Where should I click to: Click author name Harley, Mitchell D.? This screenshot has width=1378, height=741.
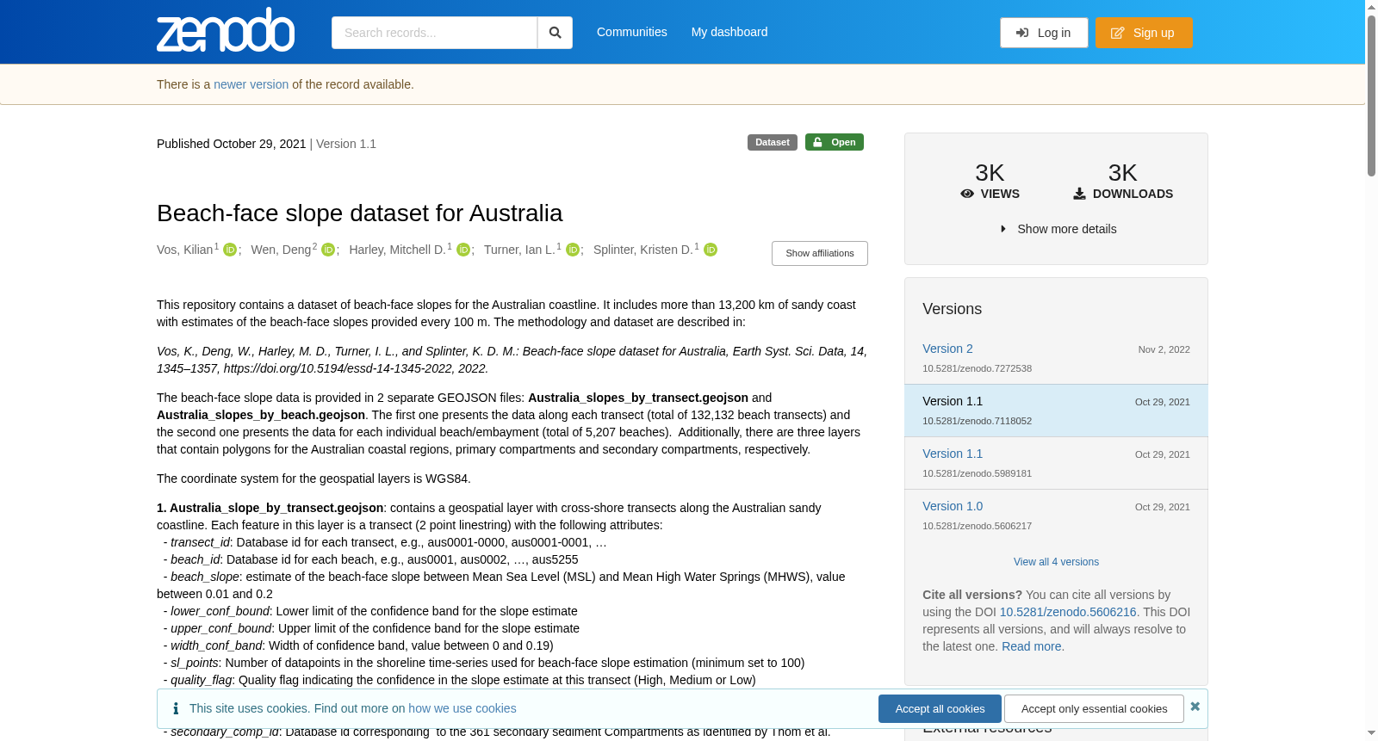[397, 250]
